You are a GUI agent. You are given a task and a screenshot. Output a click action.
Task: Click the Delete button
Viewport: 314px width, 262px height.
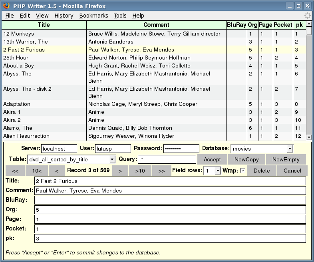tap(262, 171)
